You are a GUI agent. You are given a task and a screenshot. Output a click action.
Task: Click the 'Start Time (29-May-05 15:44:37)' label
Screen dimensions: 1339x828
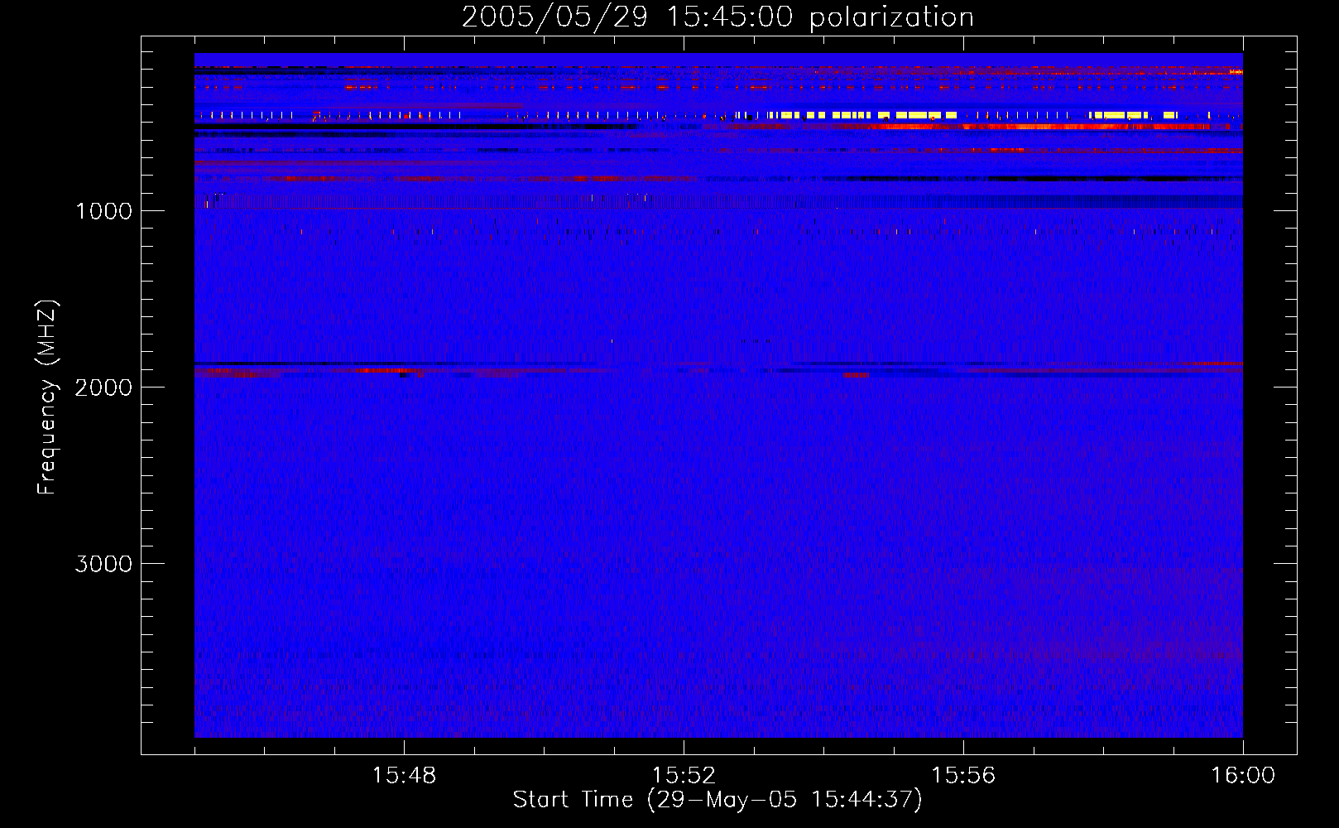tap(717, 800)
